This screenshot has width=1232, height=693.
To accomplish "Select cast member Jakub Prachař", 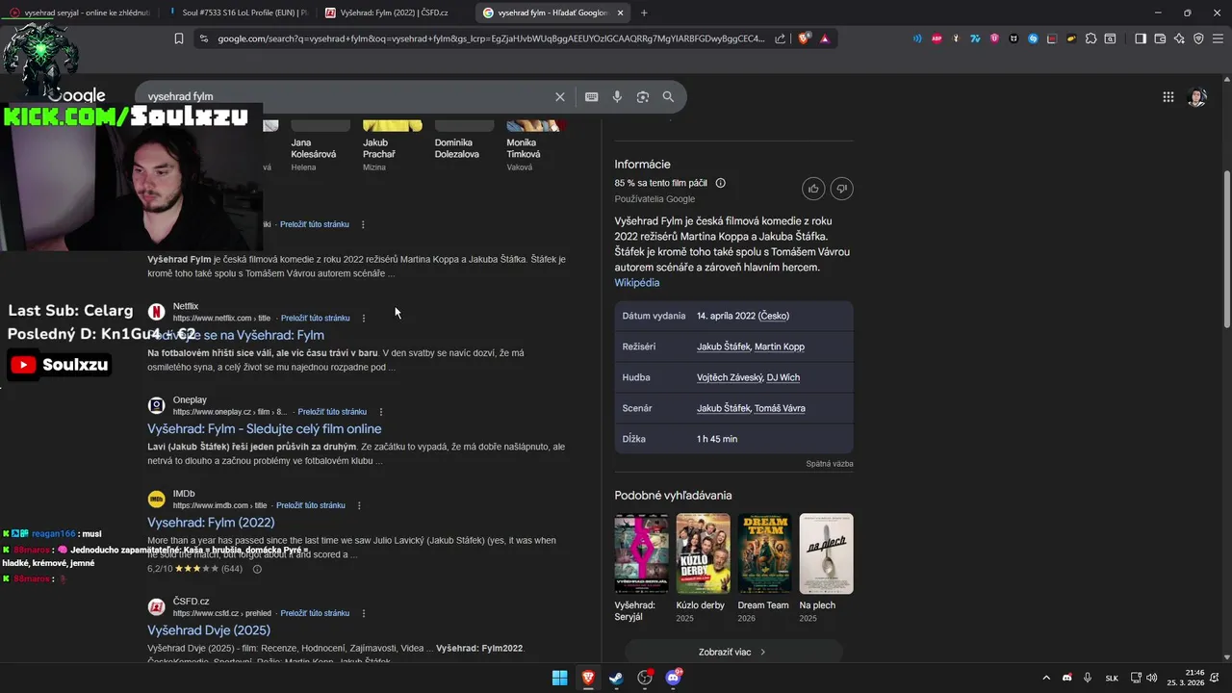I will [392, 144].
